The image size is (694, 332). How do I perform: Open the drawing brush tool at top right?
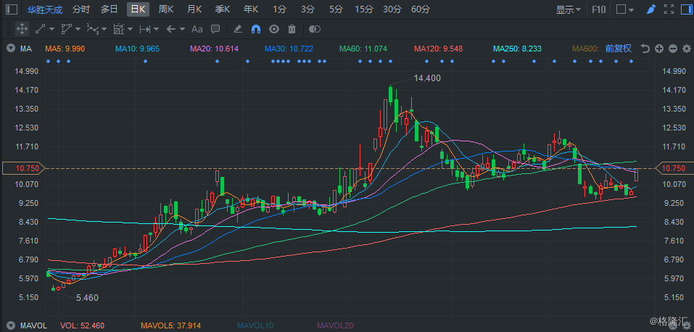pyautogui.click(x=650, y=9)
